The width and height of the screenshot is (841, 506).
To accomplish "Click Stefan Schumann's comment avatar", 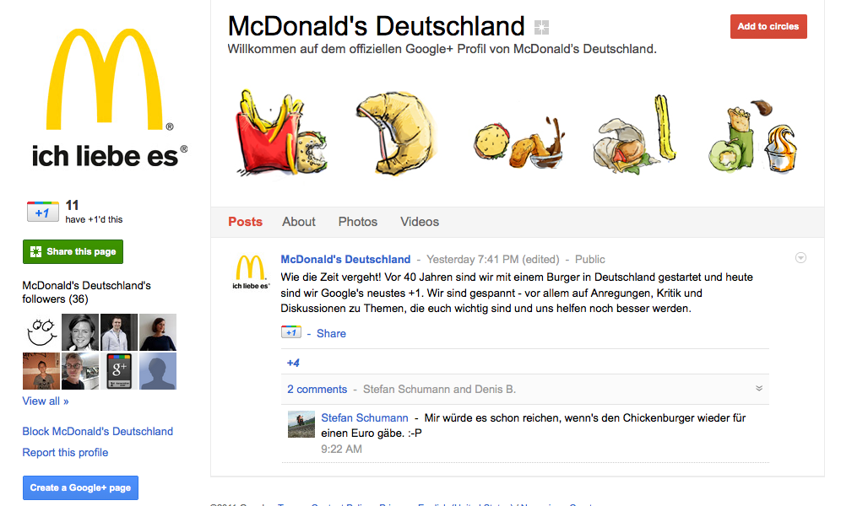I will click(x=301, y=424).
